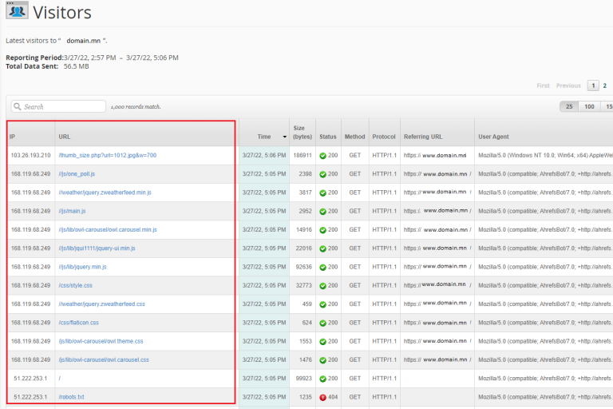Open /thumb_size.php?url=1012.jpg&w=700 link
The image size is (613, 409).
click(108, 156)
